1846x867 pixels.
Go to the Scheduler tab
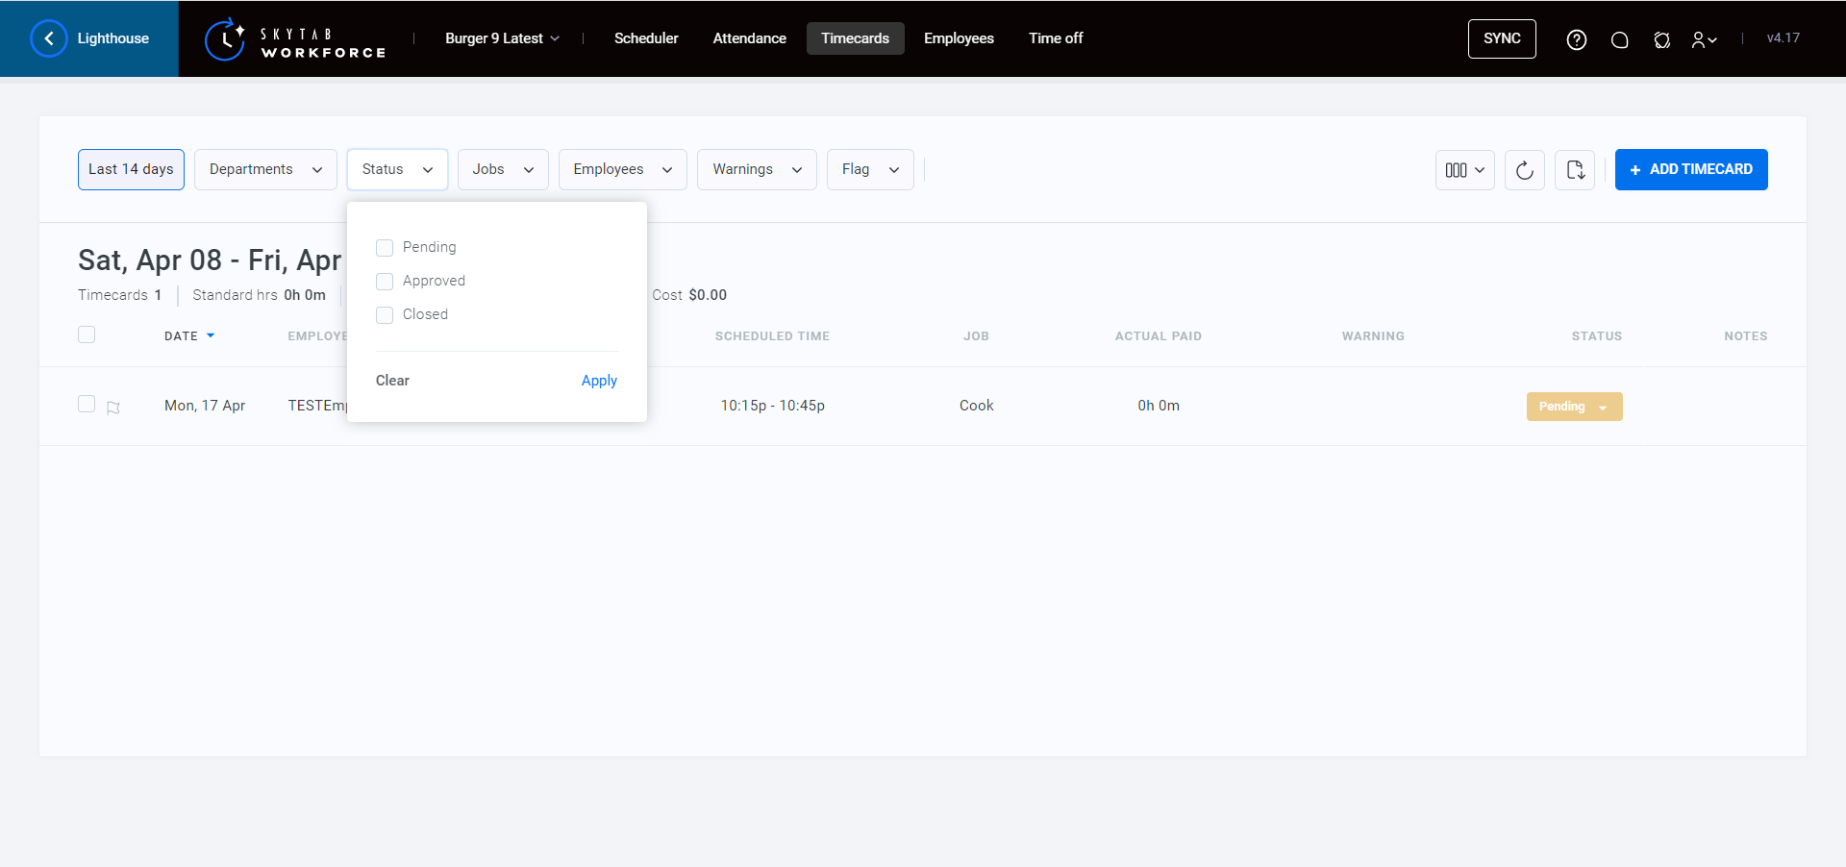pos(646,38)
